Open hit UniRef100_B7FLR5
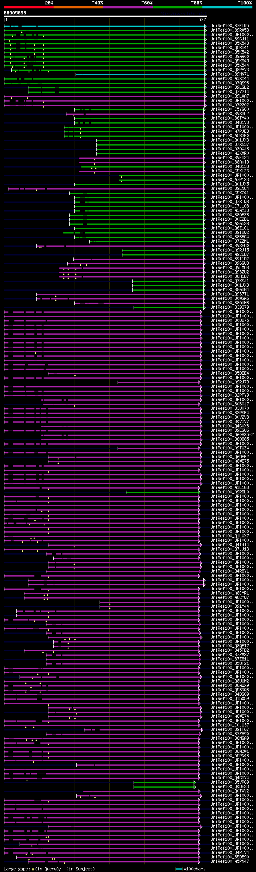Screen dimensions: 256x872 point(230,26)
